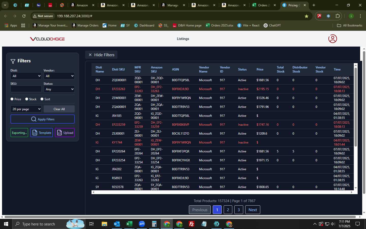
Task: Open Windows Start menu
Action: click(6, 224)
